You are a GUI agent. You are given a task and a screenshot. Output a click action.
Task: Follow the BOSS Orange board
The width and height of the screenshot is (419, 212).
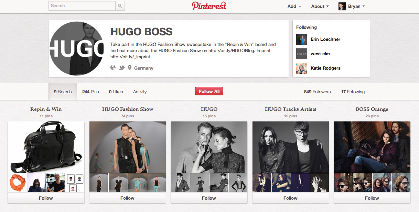click(x=372, y=198)
